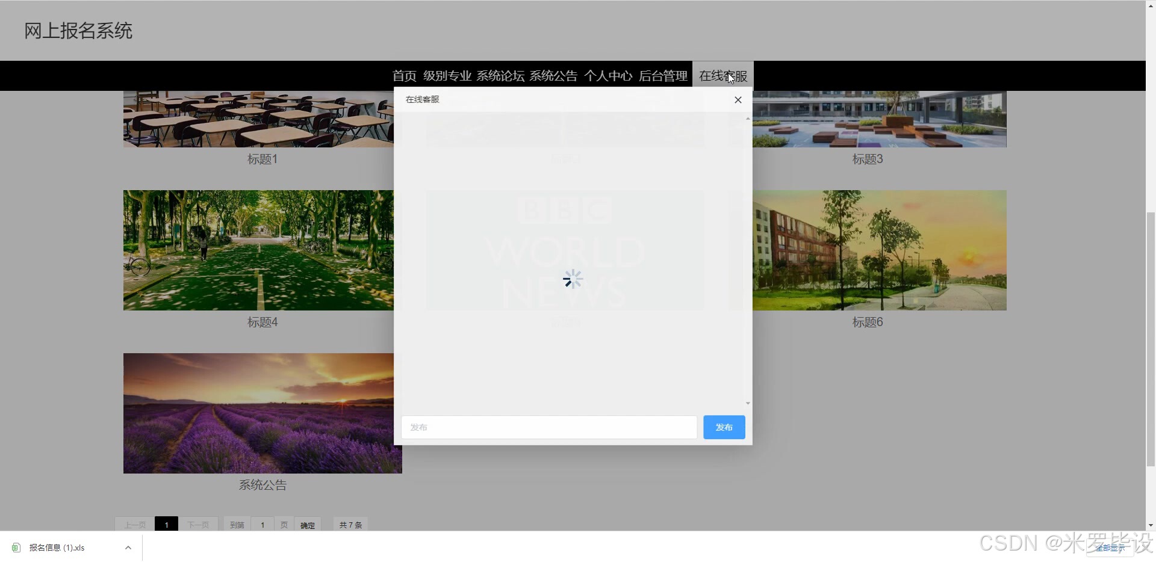This screenshot has height=562, width=1156.
Task: Select page 1 in the pagination
Action: pos(166,525)
